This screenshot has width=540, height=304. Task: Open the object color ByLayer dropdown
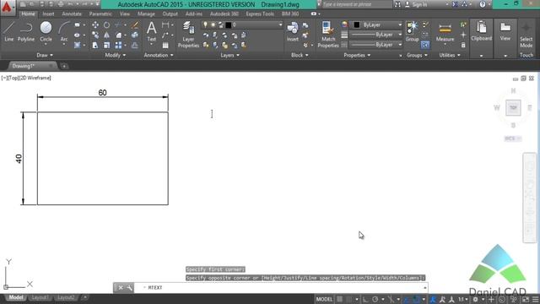(400, 24)
